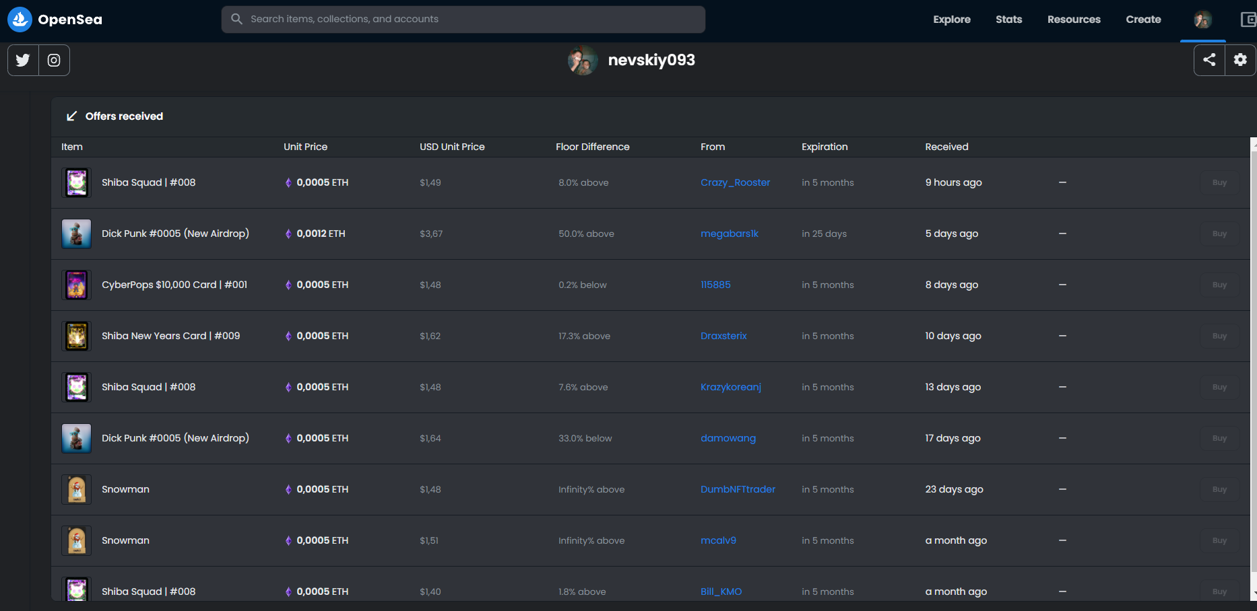Open profile settings gear icon
This screenshot has height=611, width=1257.
coord(1240,60)
